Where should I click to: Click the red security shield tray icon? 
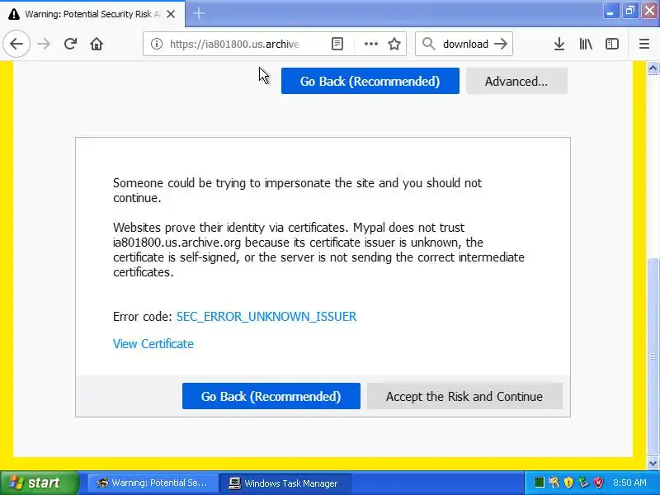coord(598,483)
